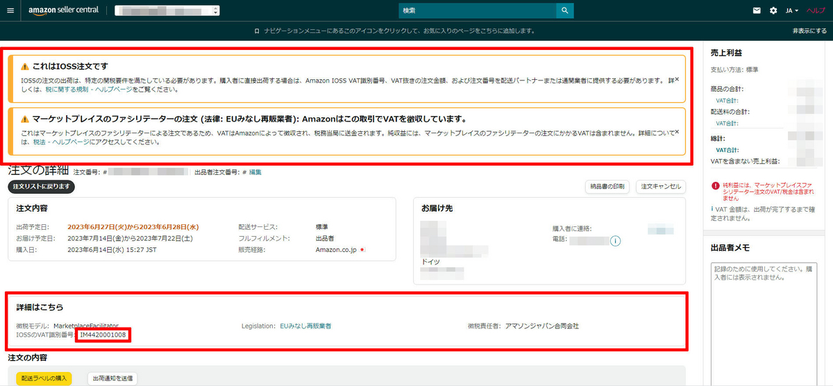Open the messages envelope icon
Viewport: 833px width, 386px height.
[x=757, y=10]
